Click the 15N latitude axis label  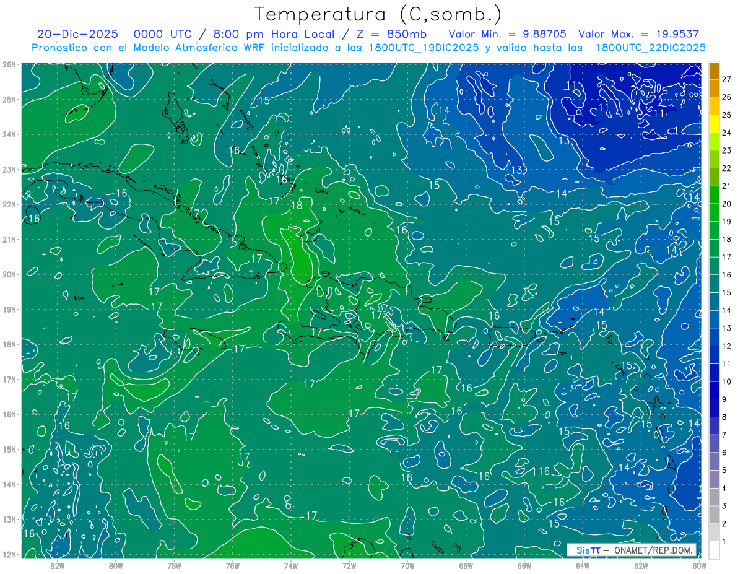9,450
